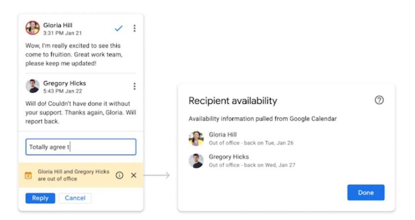Dismiss the out-of-office banner with the X
The height and width of the screenshot is (220, 415).
(x=134, y=175)
